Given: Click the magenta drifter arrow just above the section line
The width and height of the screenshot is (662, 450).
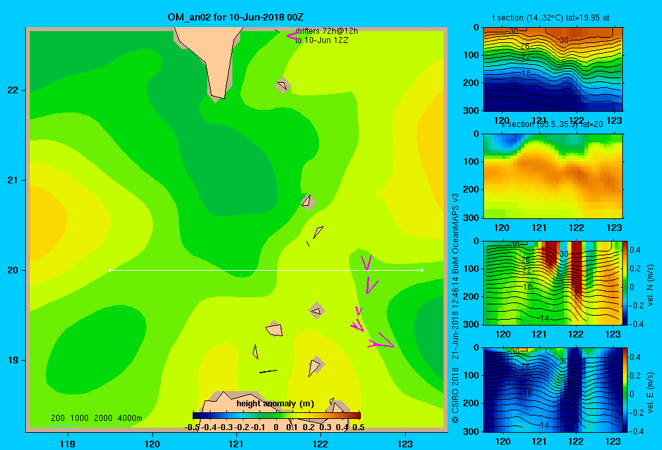Looking at the screenshot, I should point(366,261).
